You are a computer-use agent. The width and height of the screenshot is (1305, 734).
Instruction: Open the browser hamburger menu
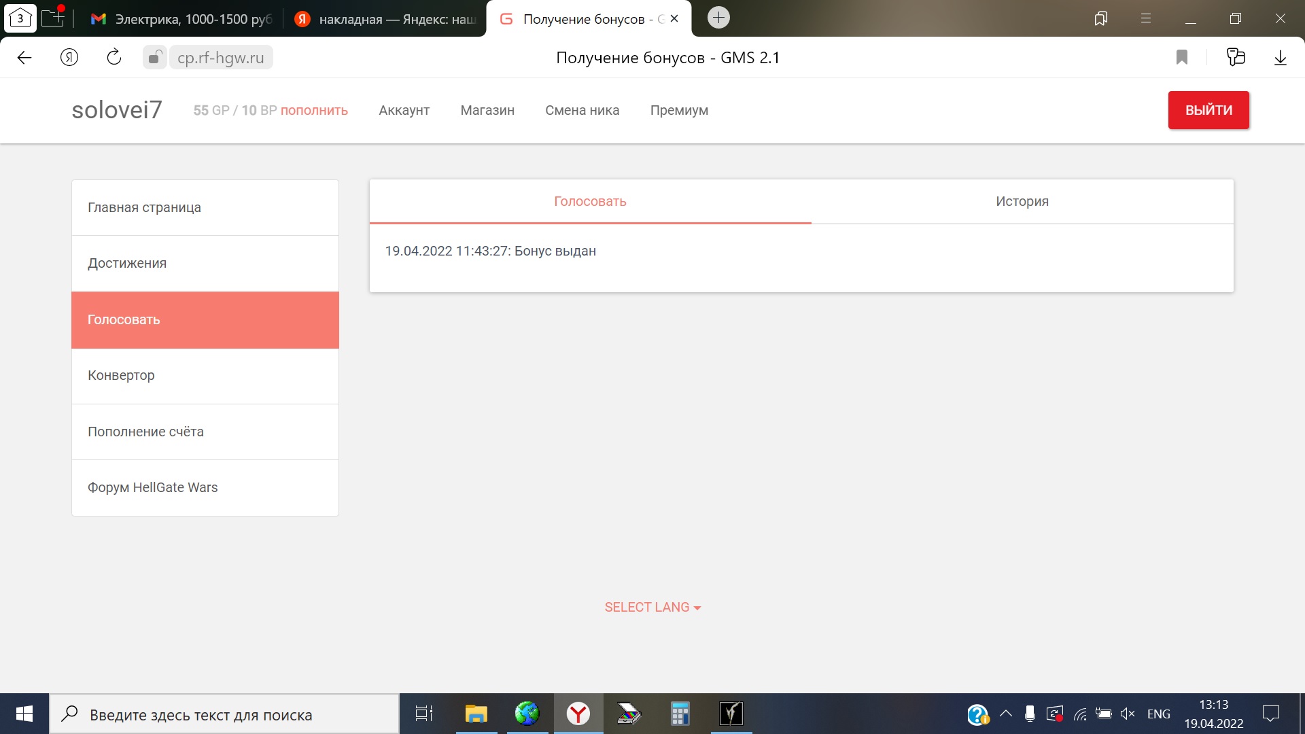(x=1146, y=18)
